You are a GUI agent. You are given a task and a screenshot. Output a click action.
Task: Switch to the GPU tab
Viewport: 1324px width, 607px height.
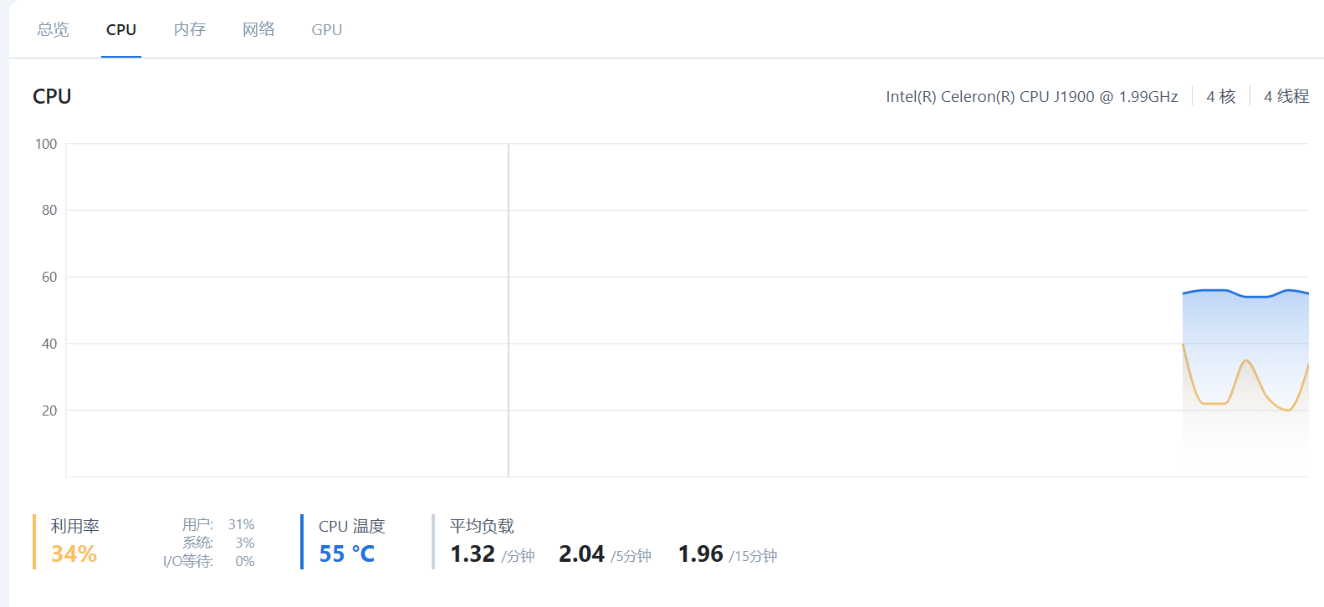(x=327, y=29)
